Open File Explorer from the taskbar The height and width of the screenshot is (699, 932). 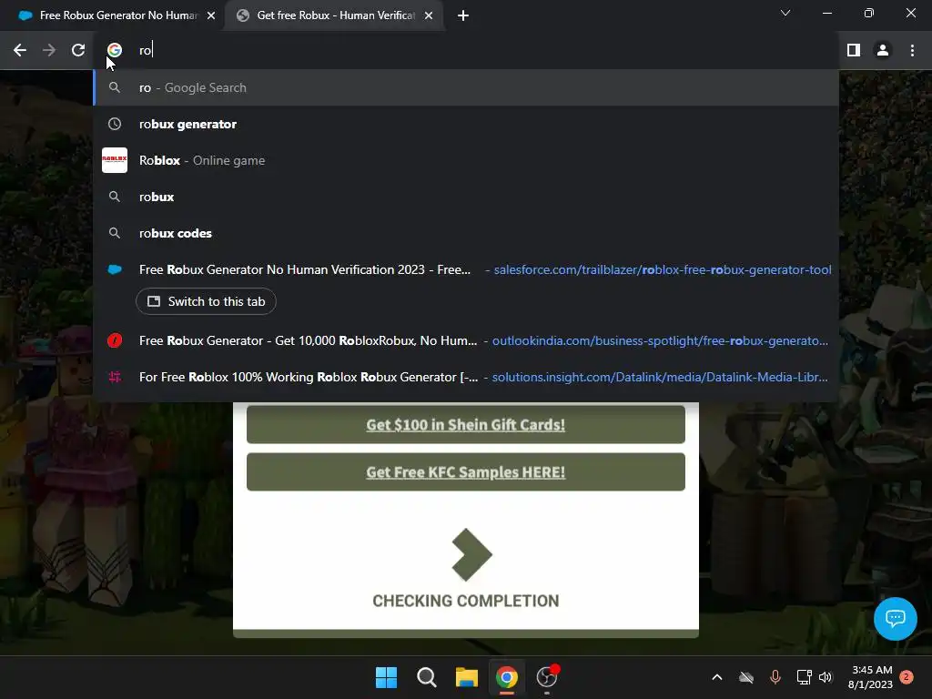pos(467,677)
